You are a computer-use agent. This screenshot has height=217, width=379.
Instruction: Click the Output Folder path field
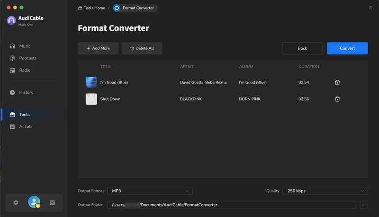[x=232, y=205]
